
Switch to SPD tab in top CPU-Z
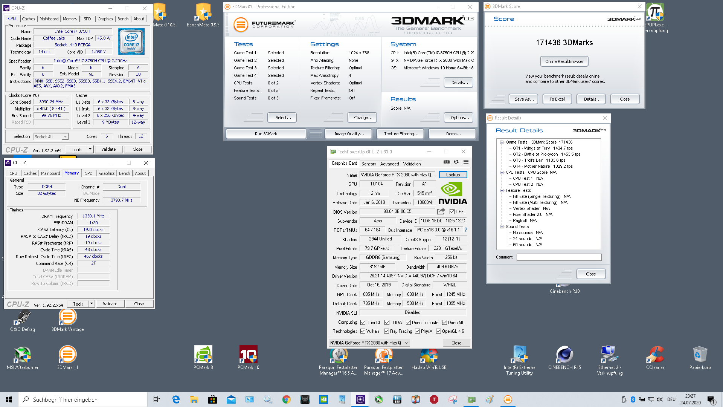pos(87,18)
